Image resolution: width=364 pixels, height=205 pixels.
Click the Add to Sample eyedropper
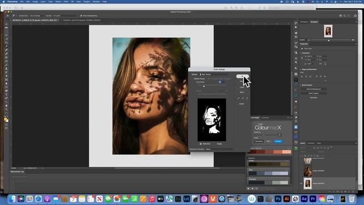243,98
